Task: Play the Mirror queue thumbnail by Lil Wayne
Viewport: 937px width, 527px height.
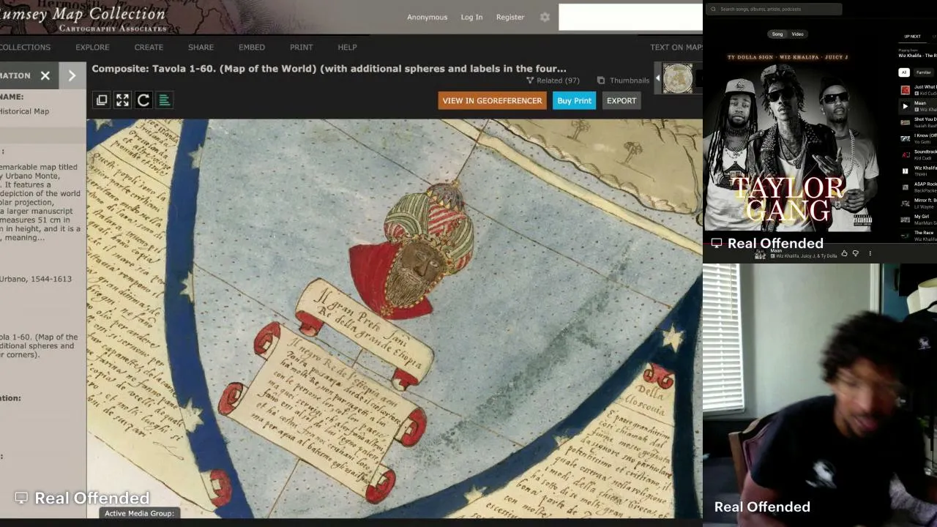Action: [x=906, y=203]
